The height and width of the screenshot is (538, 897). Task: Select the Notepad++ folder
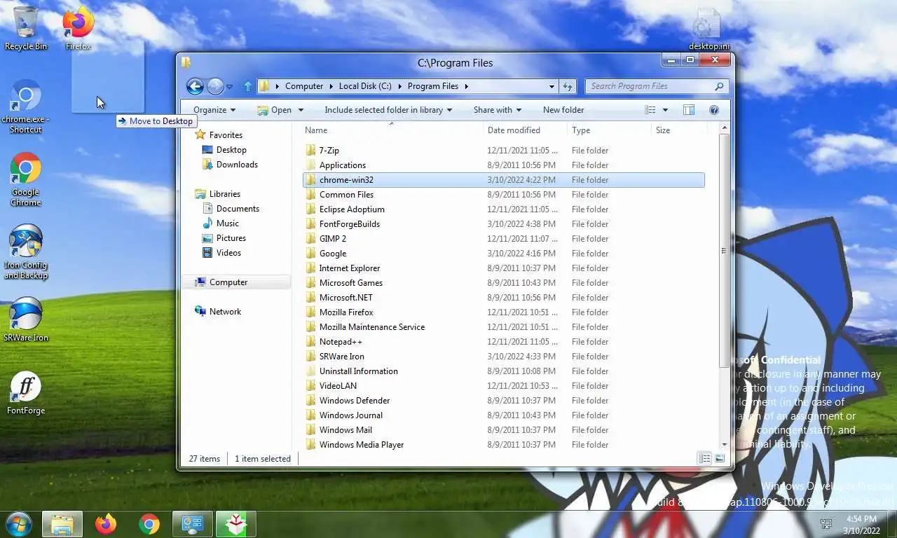click(x=504, y=342)
